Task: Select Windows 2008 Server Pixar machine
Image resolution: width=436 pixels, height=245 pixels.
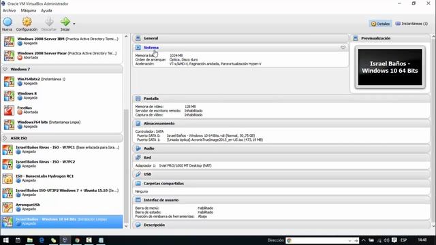Action: pos(62,55)
